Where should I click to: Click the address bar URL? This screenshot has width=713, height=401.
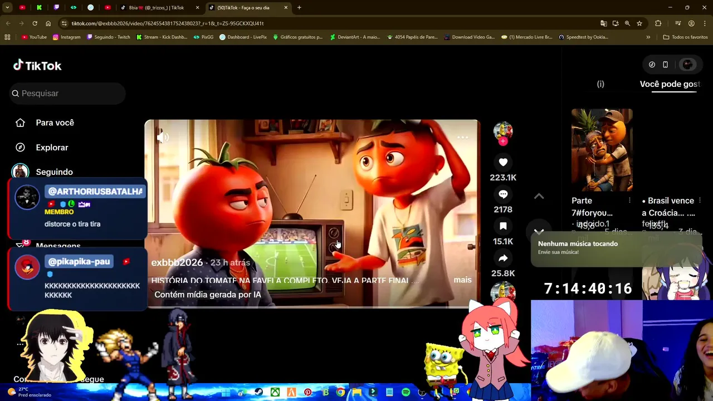(167, 23)
